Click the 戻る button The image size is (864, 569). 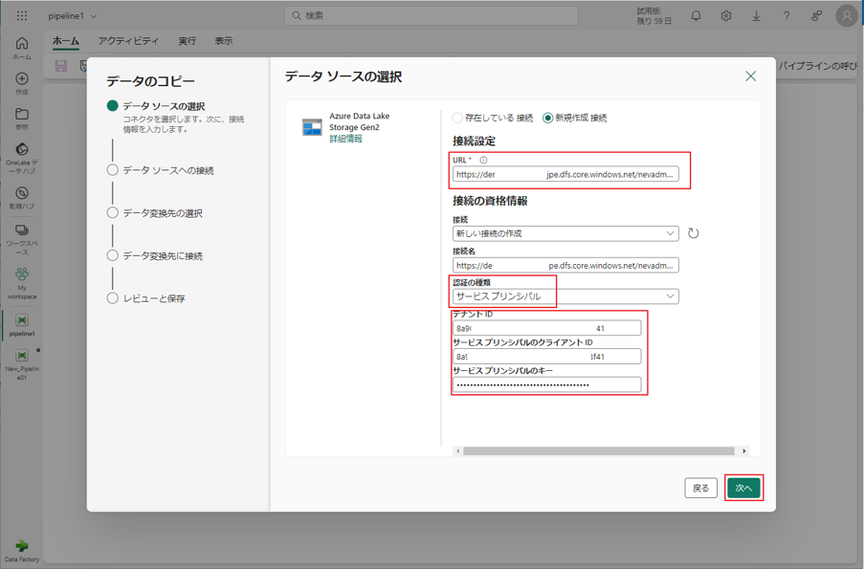701,488
